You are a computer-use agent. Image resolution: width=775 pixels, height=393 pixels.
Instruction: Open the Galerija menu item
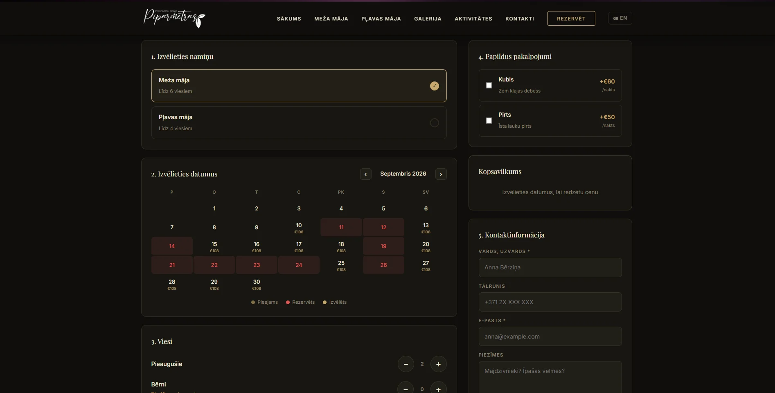point(428,18)
